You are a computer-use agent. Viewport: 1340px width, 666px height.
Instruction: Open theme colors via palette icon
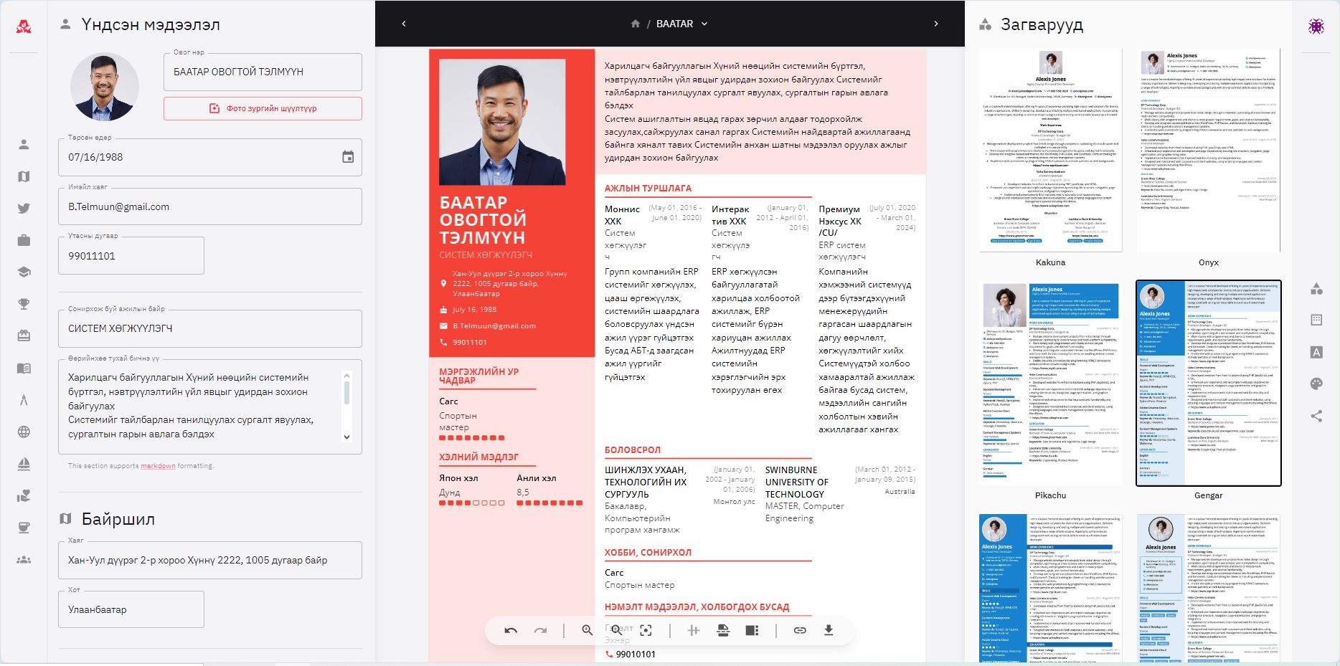tap(1316, 384)
